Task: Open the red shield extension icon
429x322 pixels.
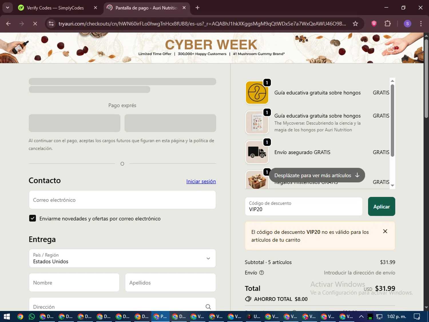Action: [374, 24]
